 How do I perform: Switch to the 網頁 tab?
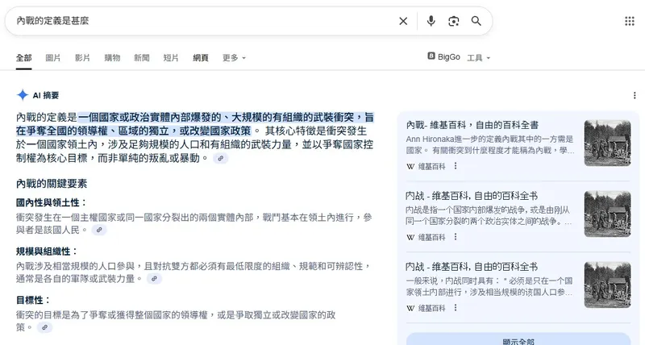tap(200, 58)
